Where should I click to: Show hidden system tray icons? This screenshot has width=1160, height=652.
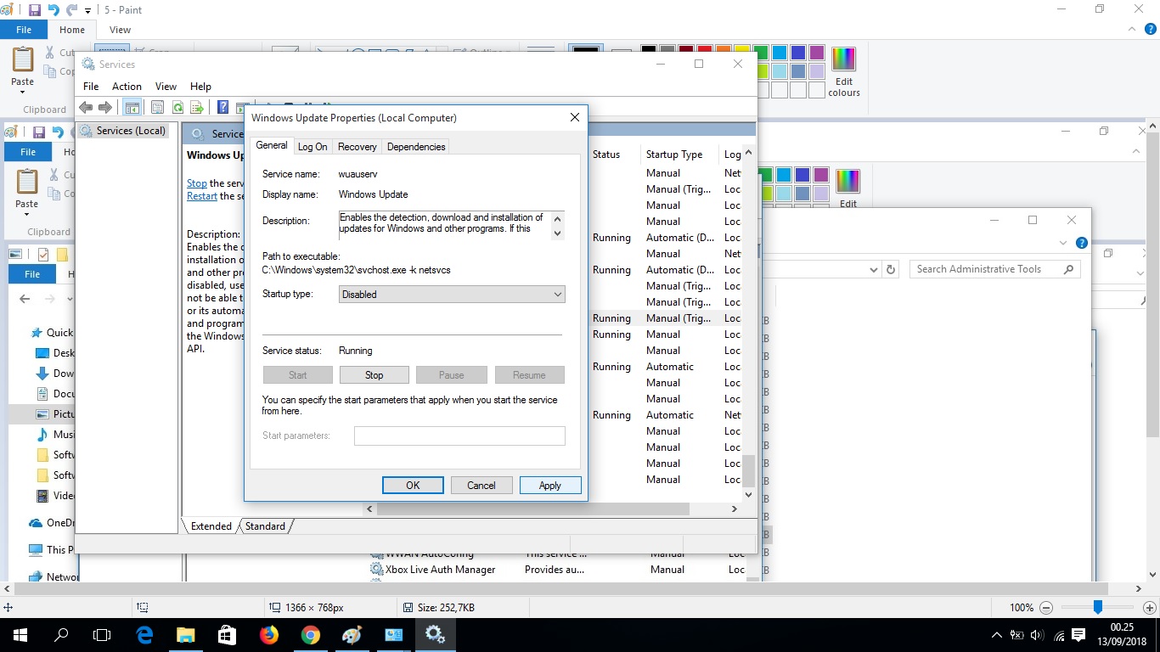pos(997,635)
